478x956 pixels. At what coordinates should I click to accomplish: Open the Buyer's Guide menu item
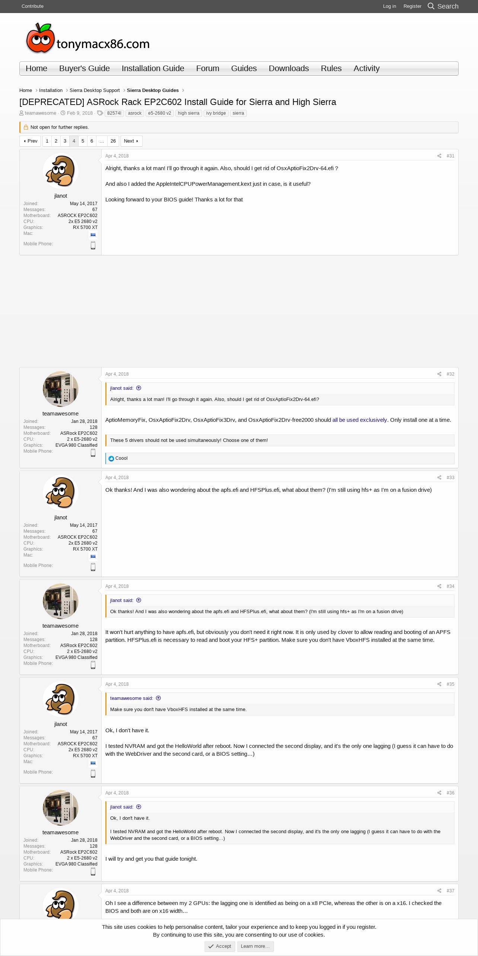tap(85, 68)
